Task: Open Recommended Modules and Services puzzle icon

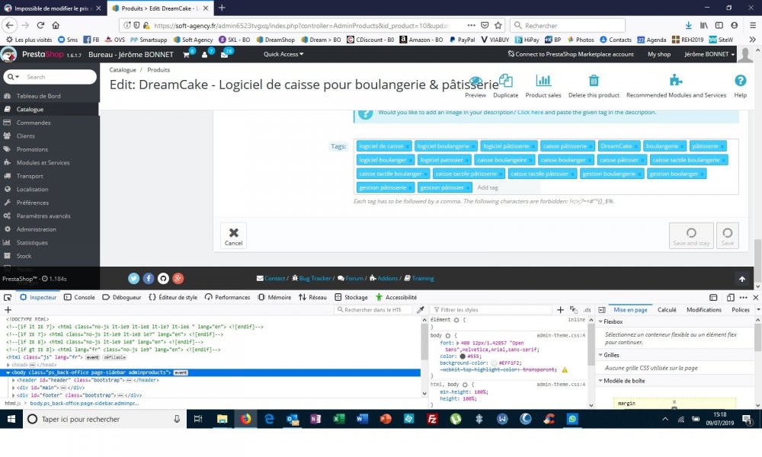Action: [x=675, y=80]
